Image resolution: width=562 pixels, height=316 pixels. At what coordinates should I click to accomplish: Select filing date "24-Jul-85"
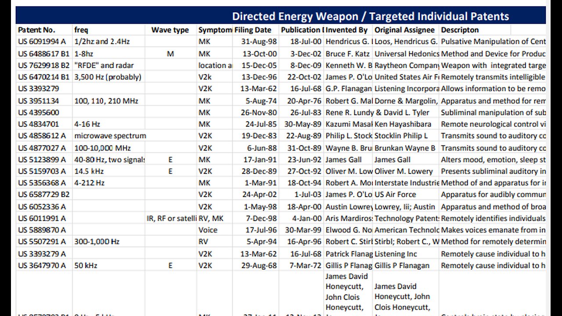pos(262,124)
